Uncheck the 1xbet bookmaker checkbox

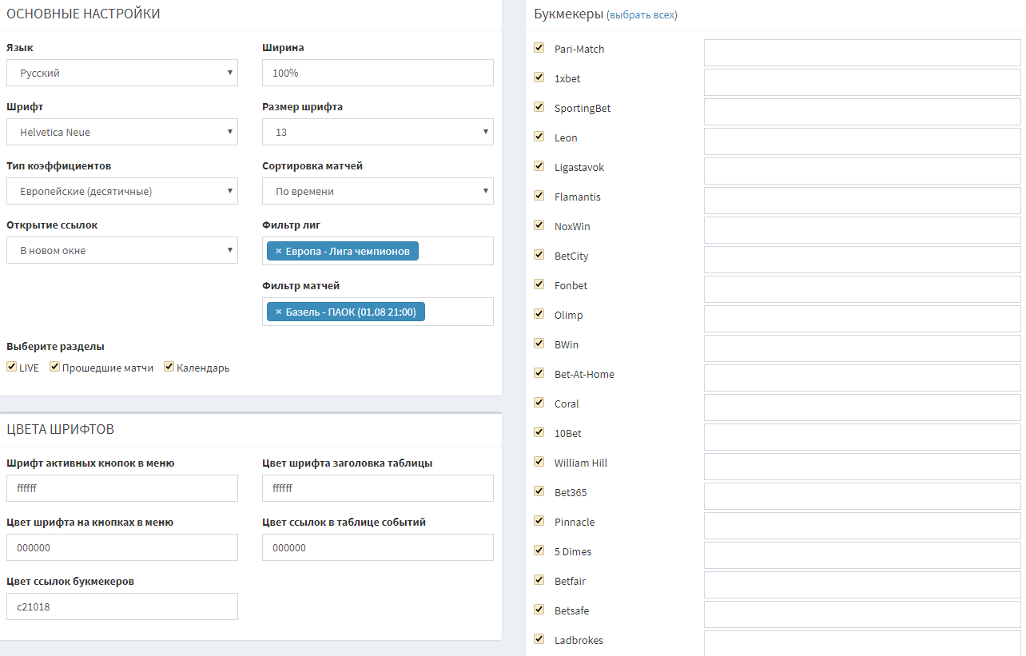pyautogui.click(x=539, y=78)
